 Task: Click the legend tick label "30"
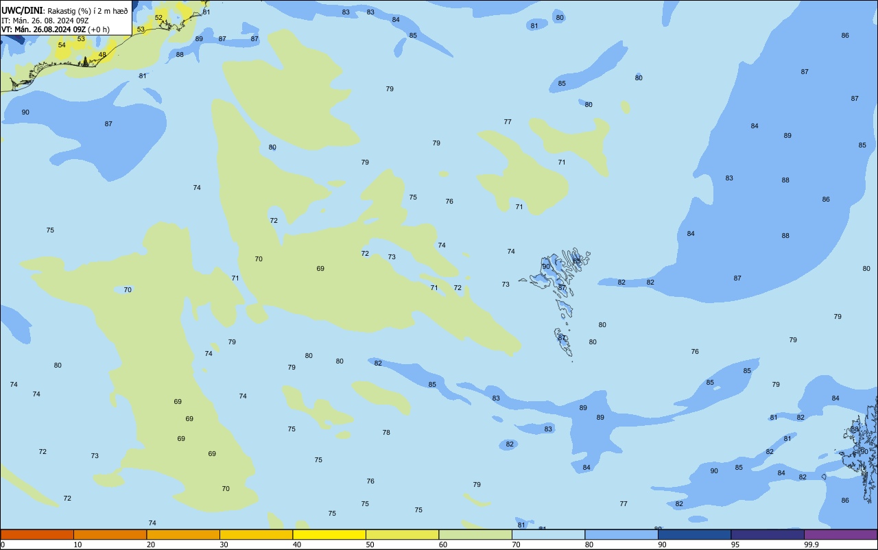[224, 545]
